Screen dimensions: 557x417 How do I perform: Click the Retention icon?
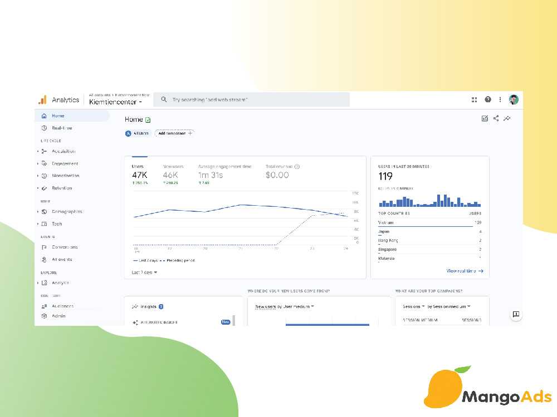(x=44, y=188)
